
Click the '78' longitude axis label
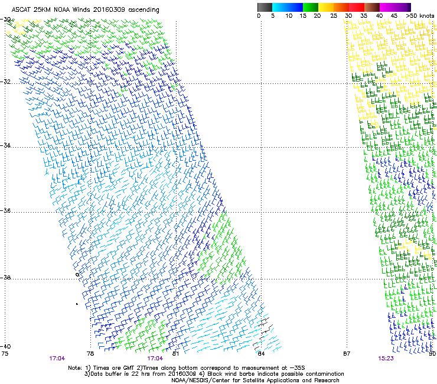90,354
